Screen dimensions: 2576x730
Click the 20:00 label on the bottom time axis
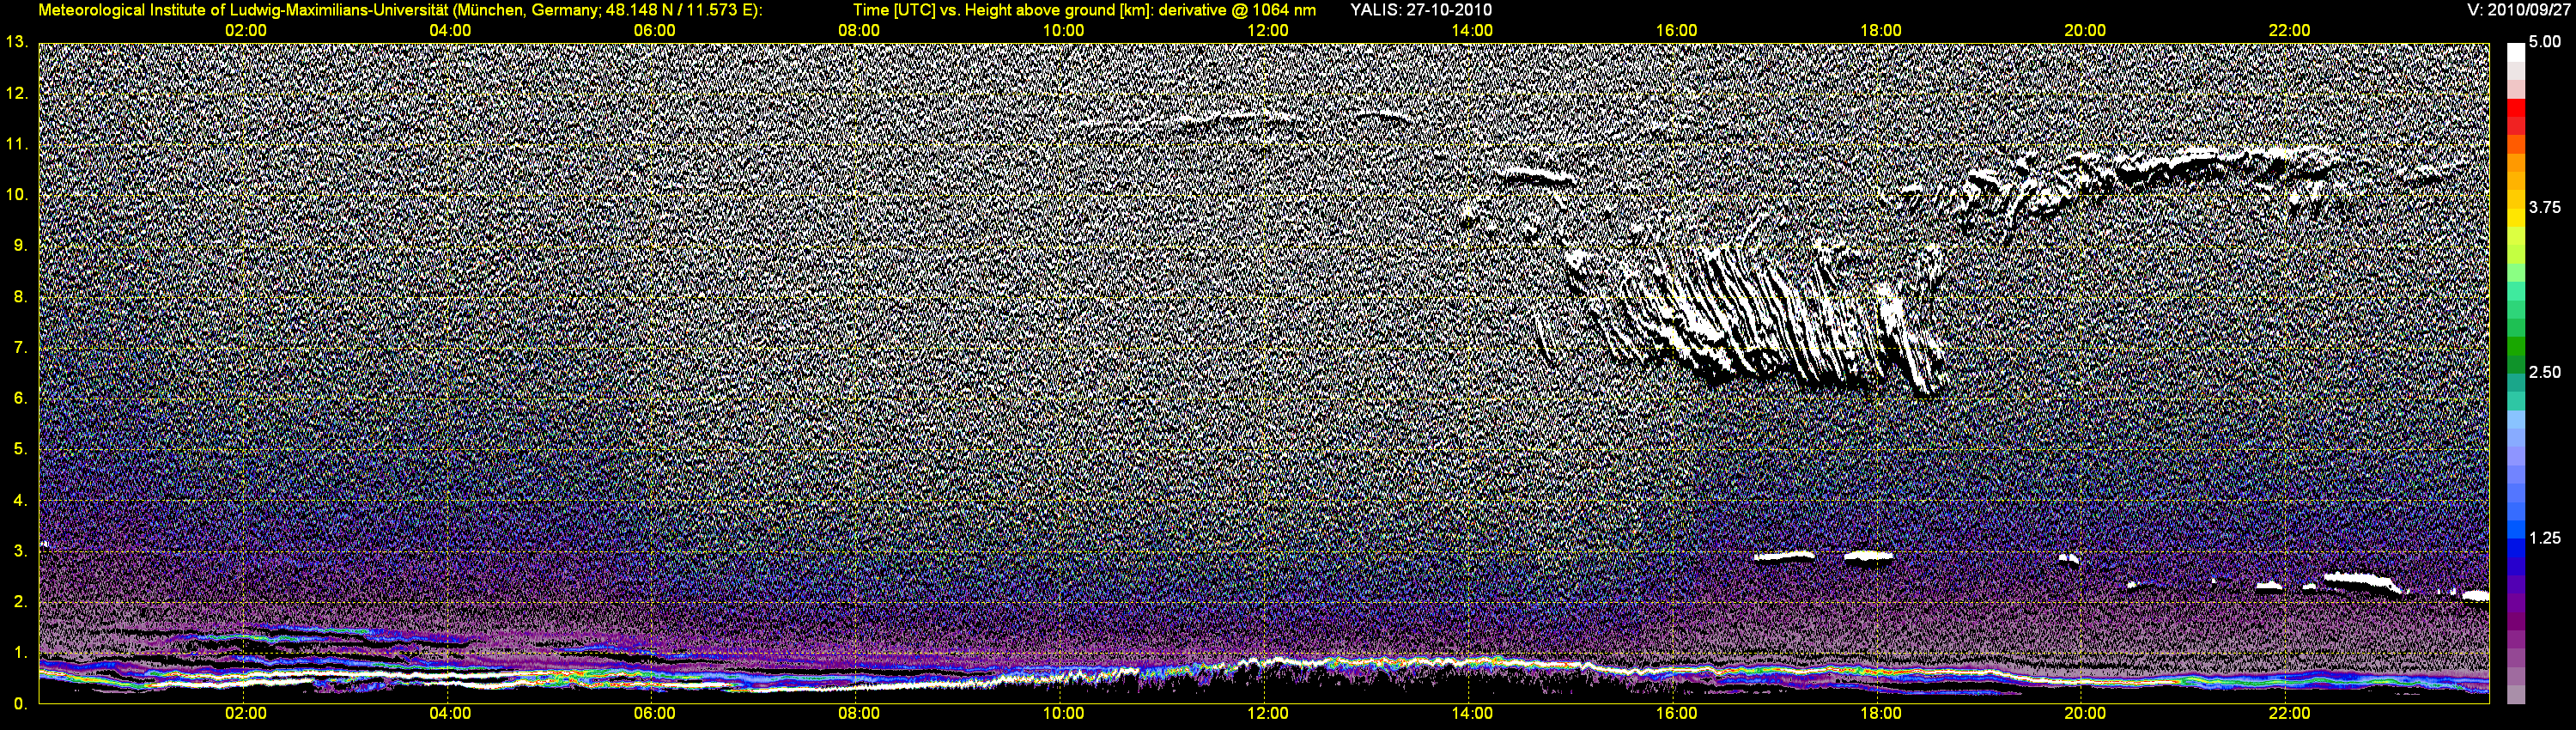click(2085, 714)
